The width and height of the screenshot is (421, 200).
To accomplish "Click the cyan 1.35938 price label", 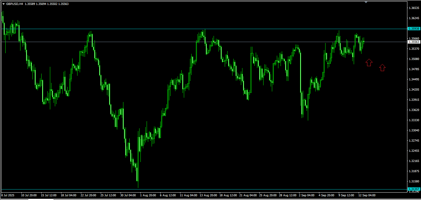I will pos(414,28).
